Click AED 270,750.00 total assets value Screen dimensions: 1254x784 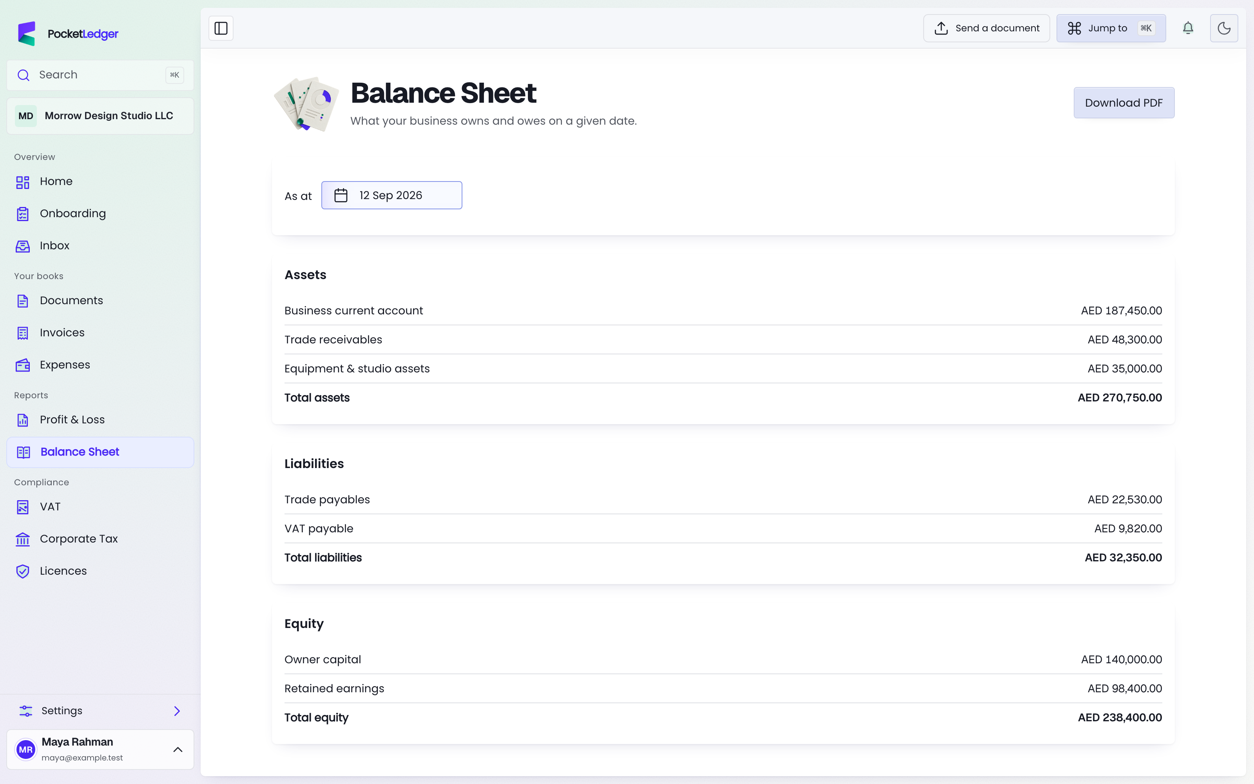[1120, 398]
